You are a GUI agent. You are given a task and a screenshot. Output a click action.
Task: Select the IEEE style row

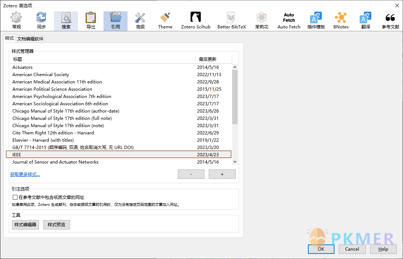pyautogui.click(x=121, y=155)
